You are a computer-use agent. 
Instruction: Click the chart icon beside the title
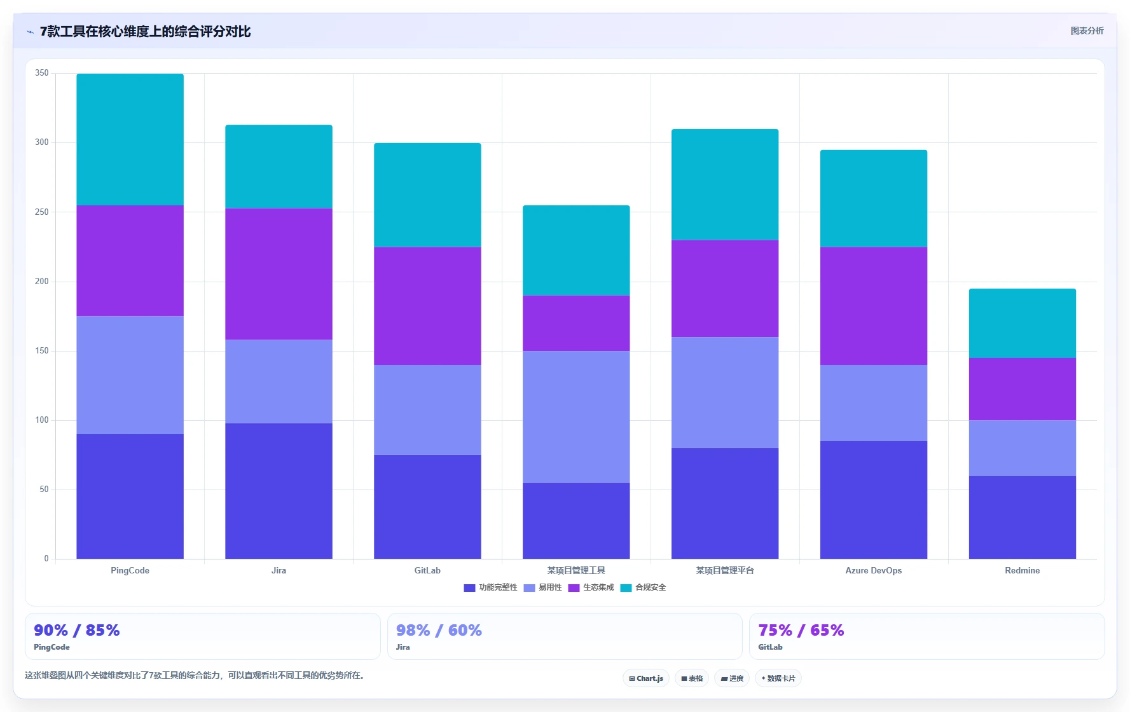tap(30, 32)
